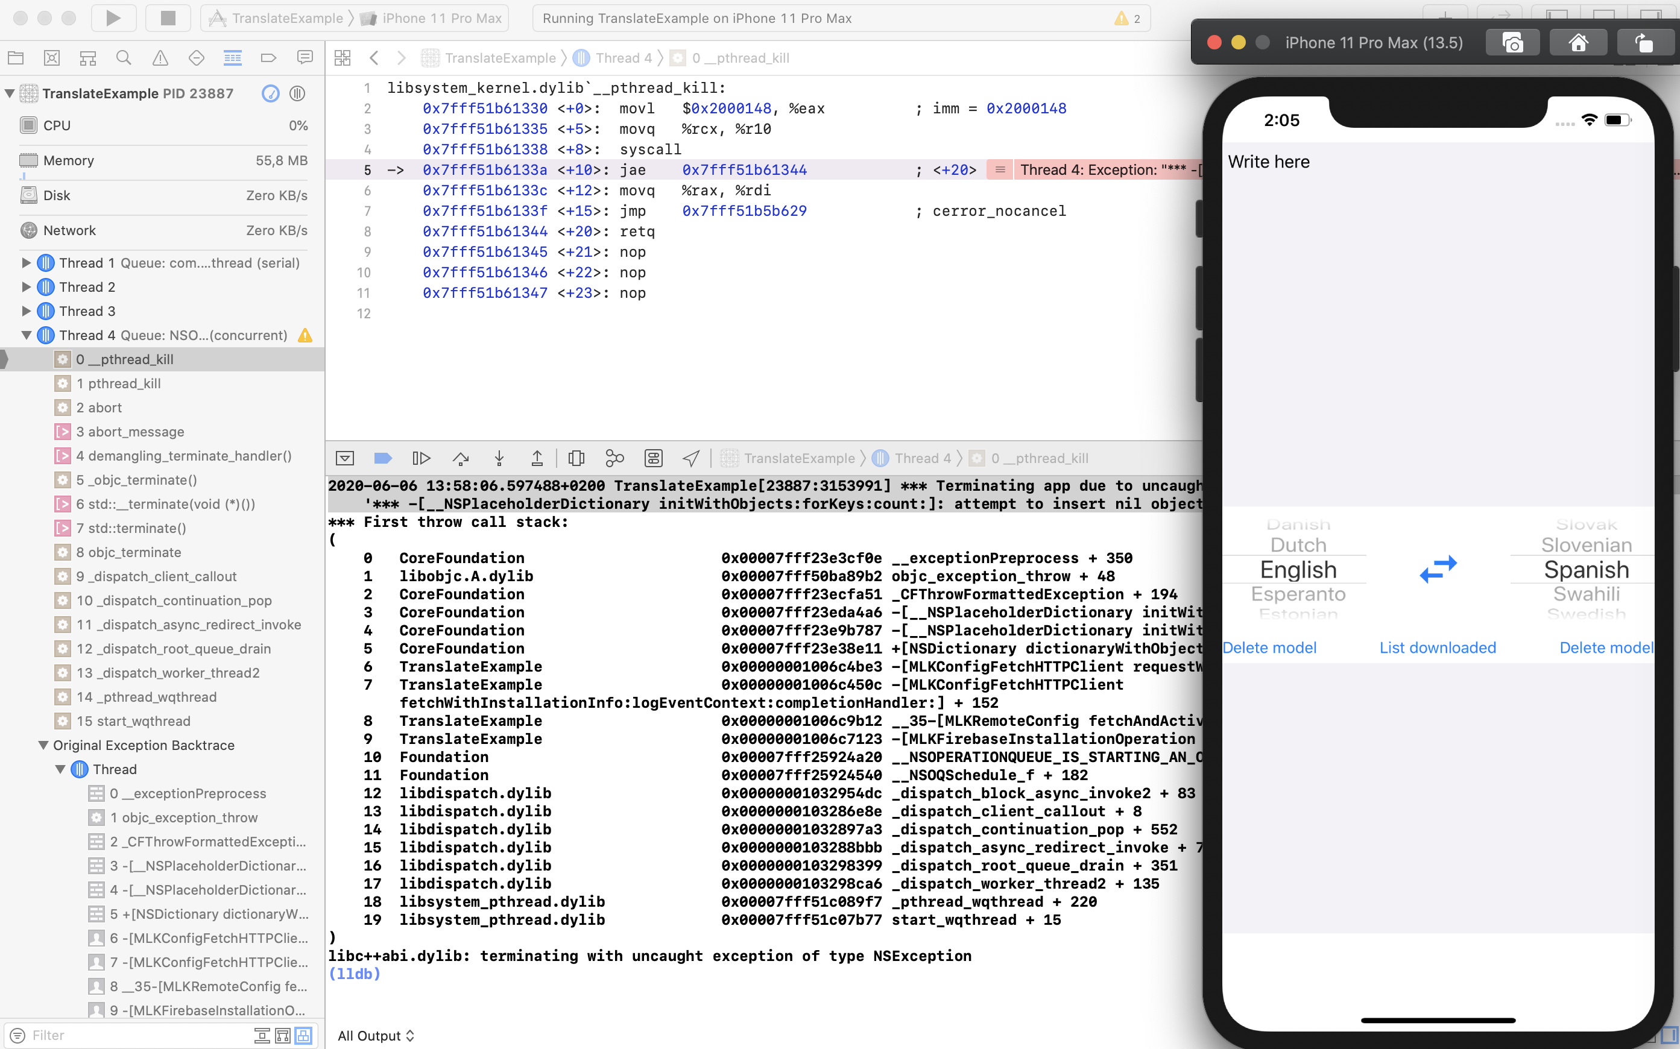The image size is (1680, 1049).
Task: Hide the debug area with console toggle
Action: tap(345, 458)
